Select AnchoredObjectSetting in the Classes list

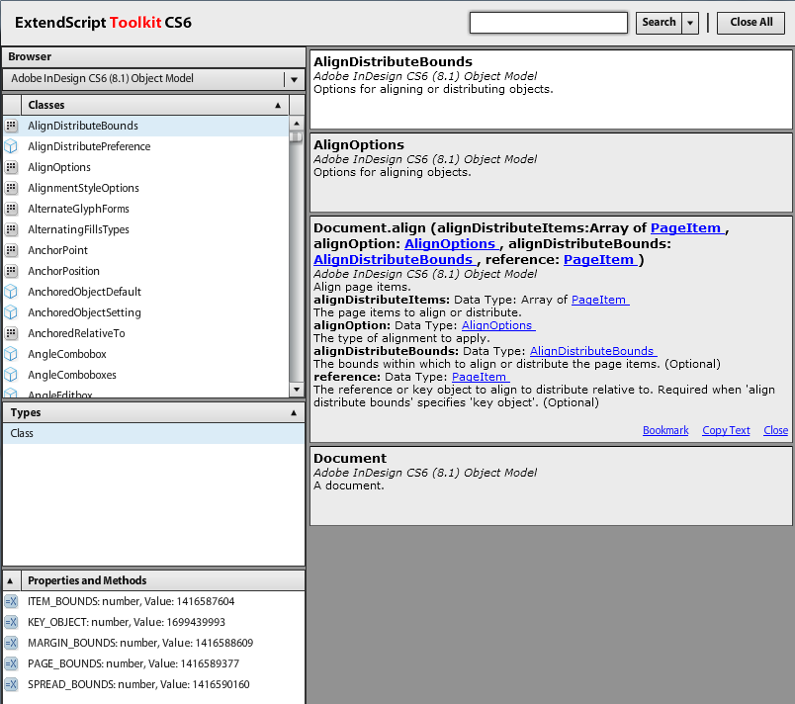pos(146,312)
